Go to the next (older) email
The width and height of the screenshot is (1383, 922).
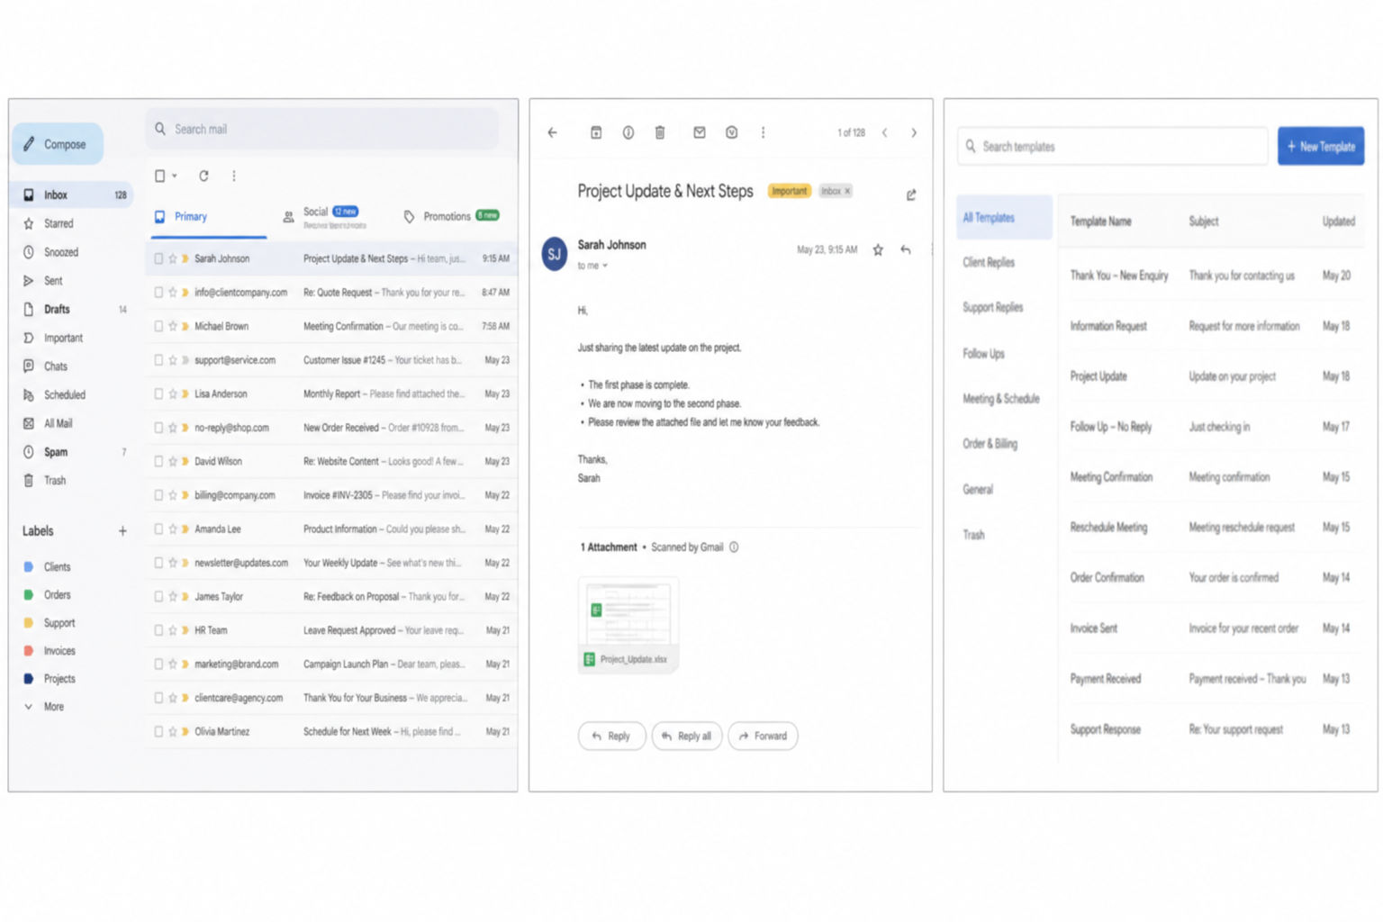click(x=914, y=133)
